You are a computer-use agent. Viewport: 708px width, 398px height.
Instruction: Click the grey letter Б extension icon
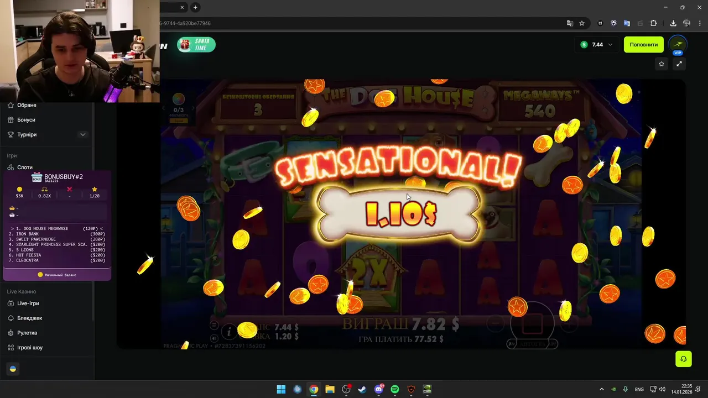[x=640, y=23]
